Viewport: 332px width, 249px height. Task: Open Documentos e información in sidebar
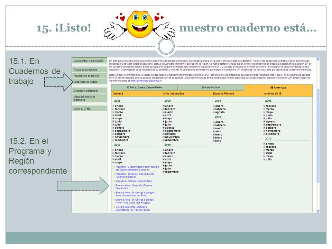tap(89, 61)
